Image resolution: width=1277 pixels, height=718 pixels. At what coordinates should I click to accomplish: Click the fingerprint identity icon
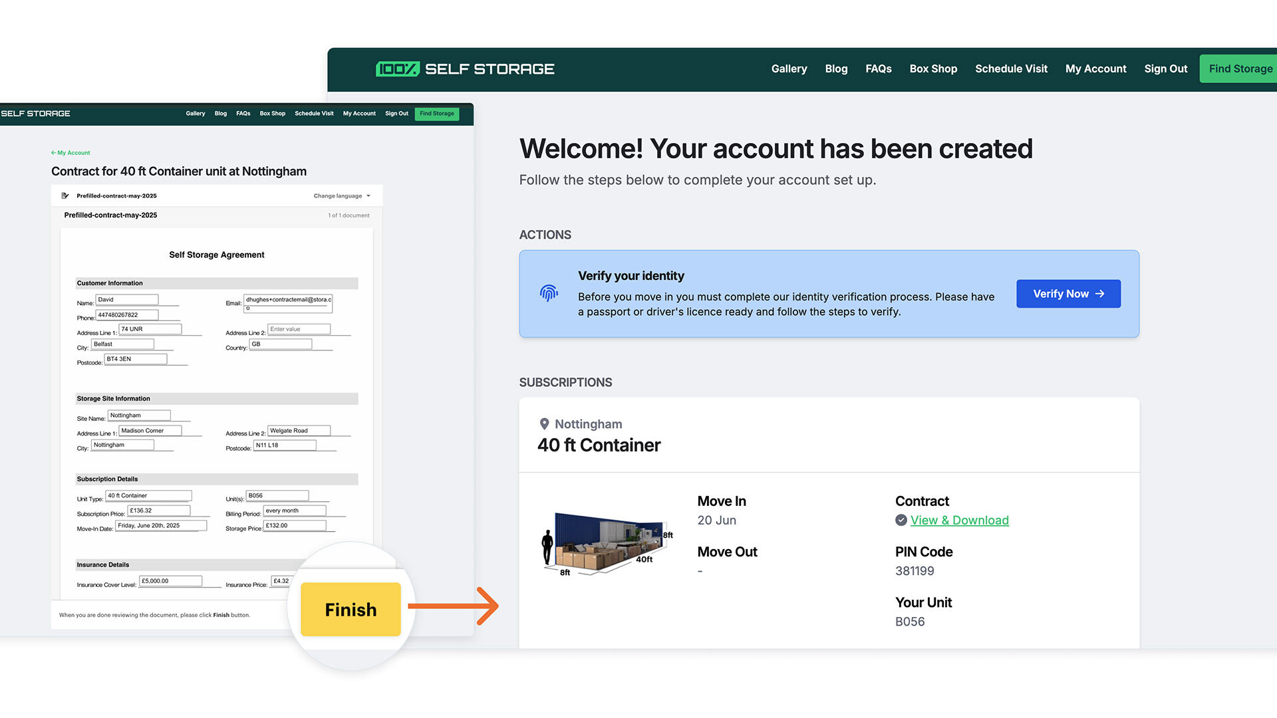pyautogui.click(x=549, y=293)
